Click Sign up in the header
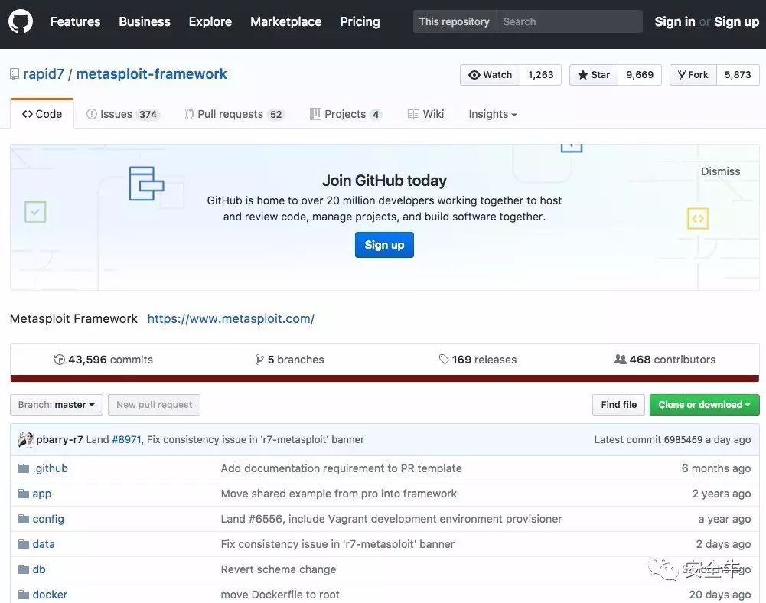Screen dimensions: 766x603 [x=737, y=21]
